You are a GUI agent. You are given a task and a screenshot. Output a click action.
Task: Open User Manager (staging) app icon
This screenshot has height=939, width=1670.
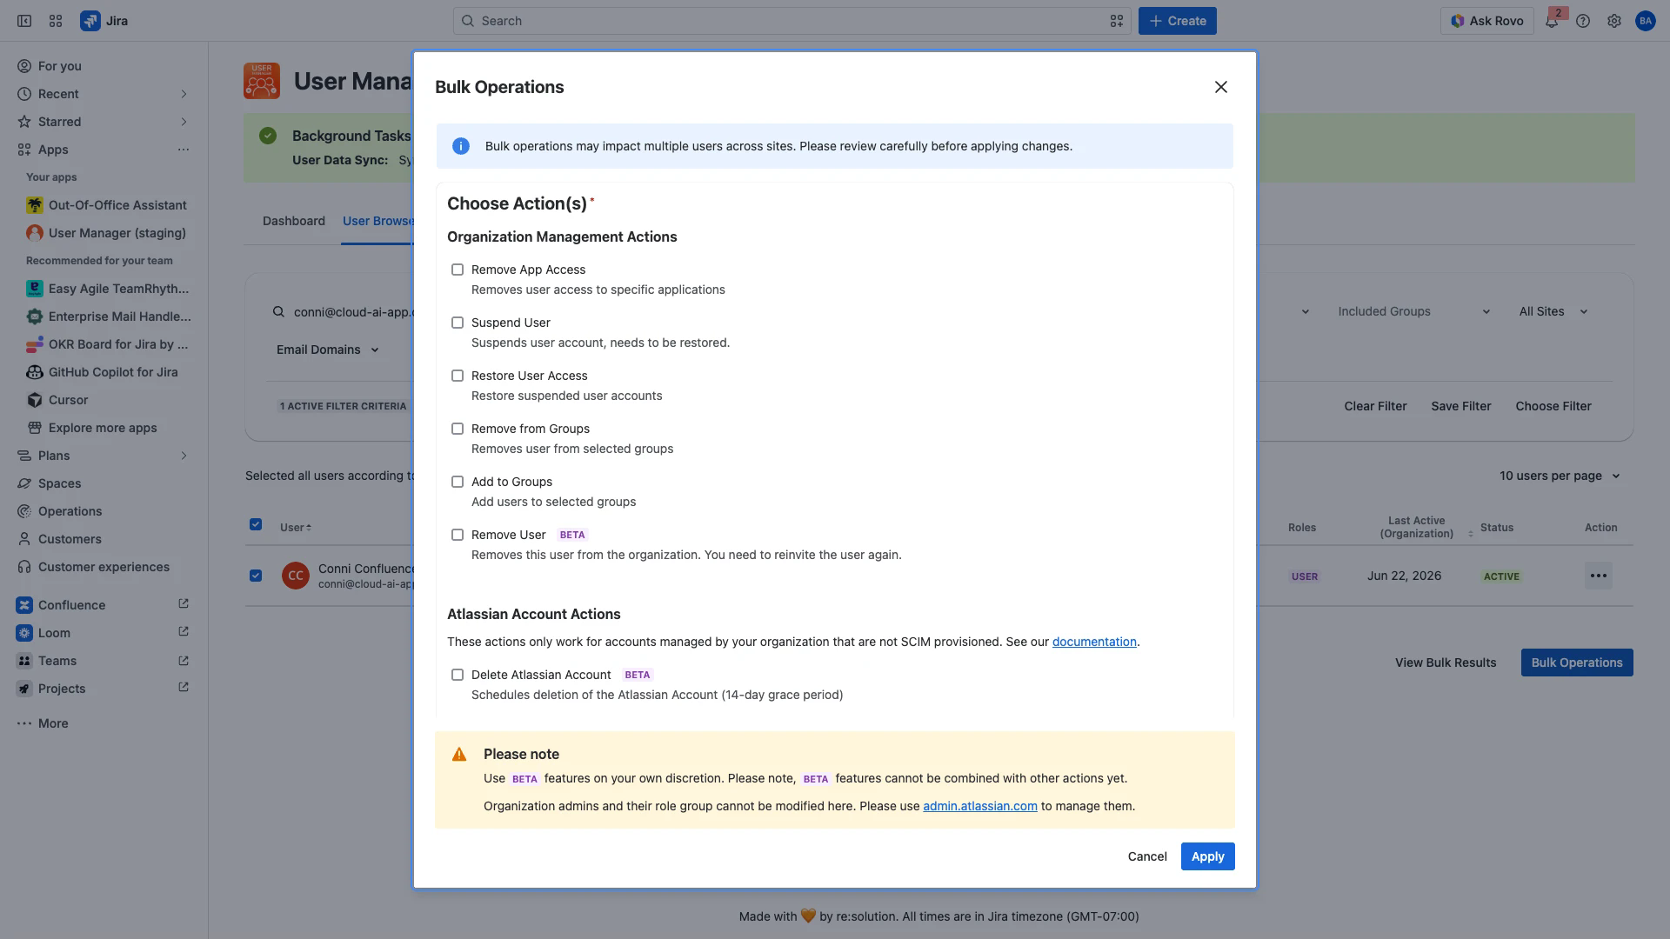tap(35, 233)
